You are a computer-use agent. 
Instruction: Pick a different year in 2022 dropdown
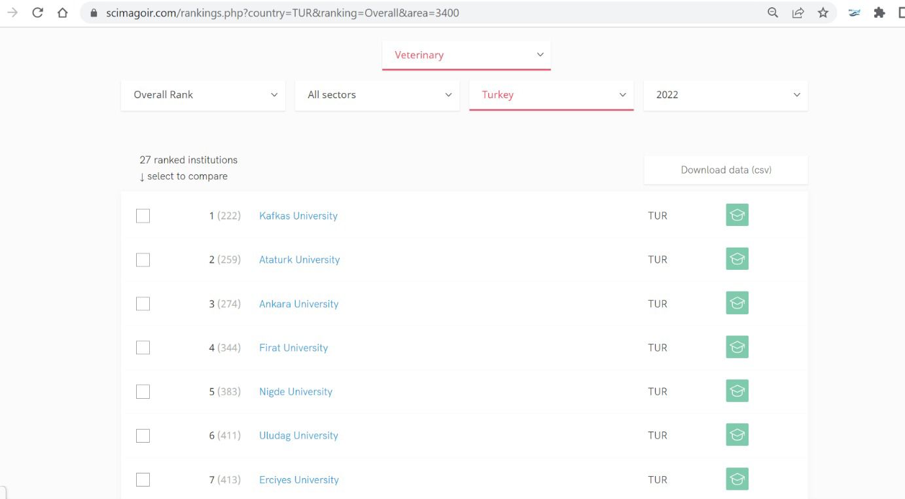[x=726, y=95]
